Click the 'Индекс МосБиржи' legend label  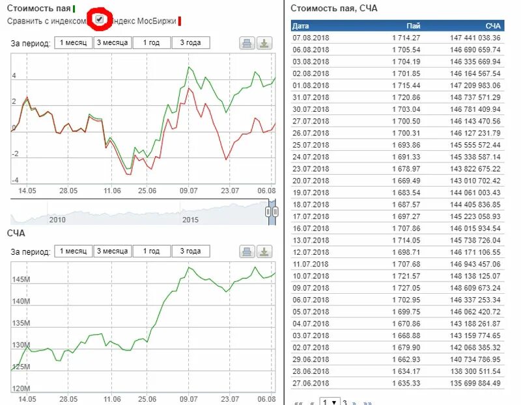[144, 21]
